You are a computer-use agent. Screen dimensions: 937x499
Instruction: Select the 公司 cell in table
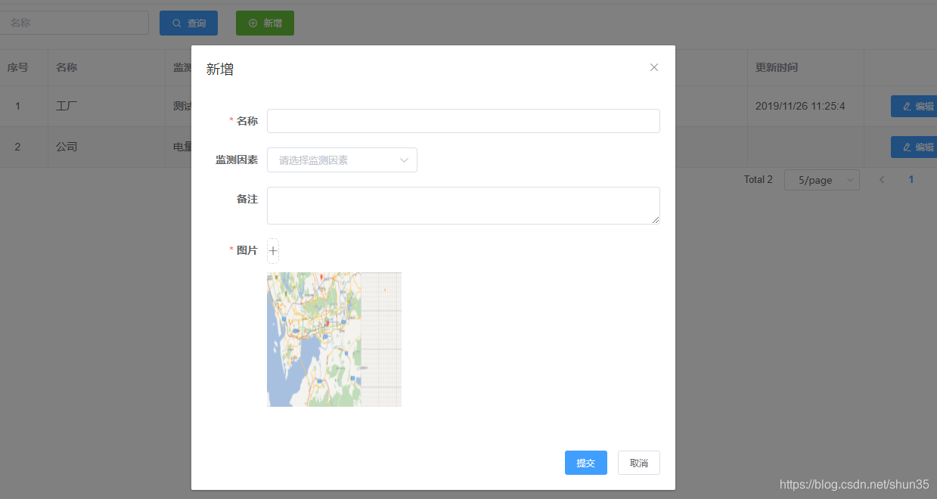(107, 147)
